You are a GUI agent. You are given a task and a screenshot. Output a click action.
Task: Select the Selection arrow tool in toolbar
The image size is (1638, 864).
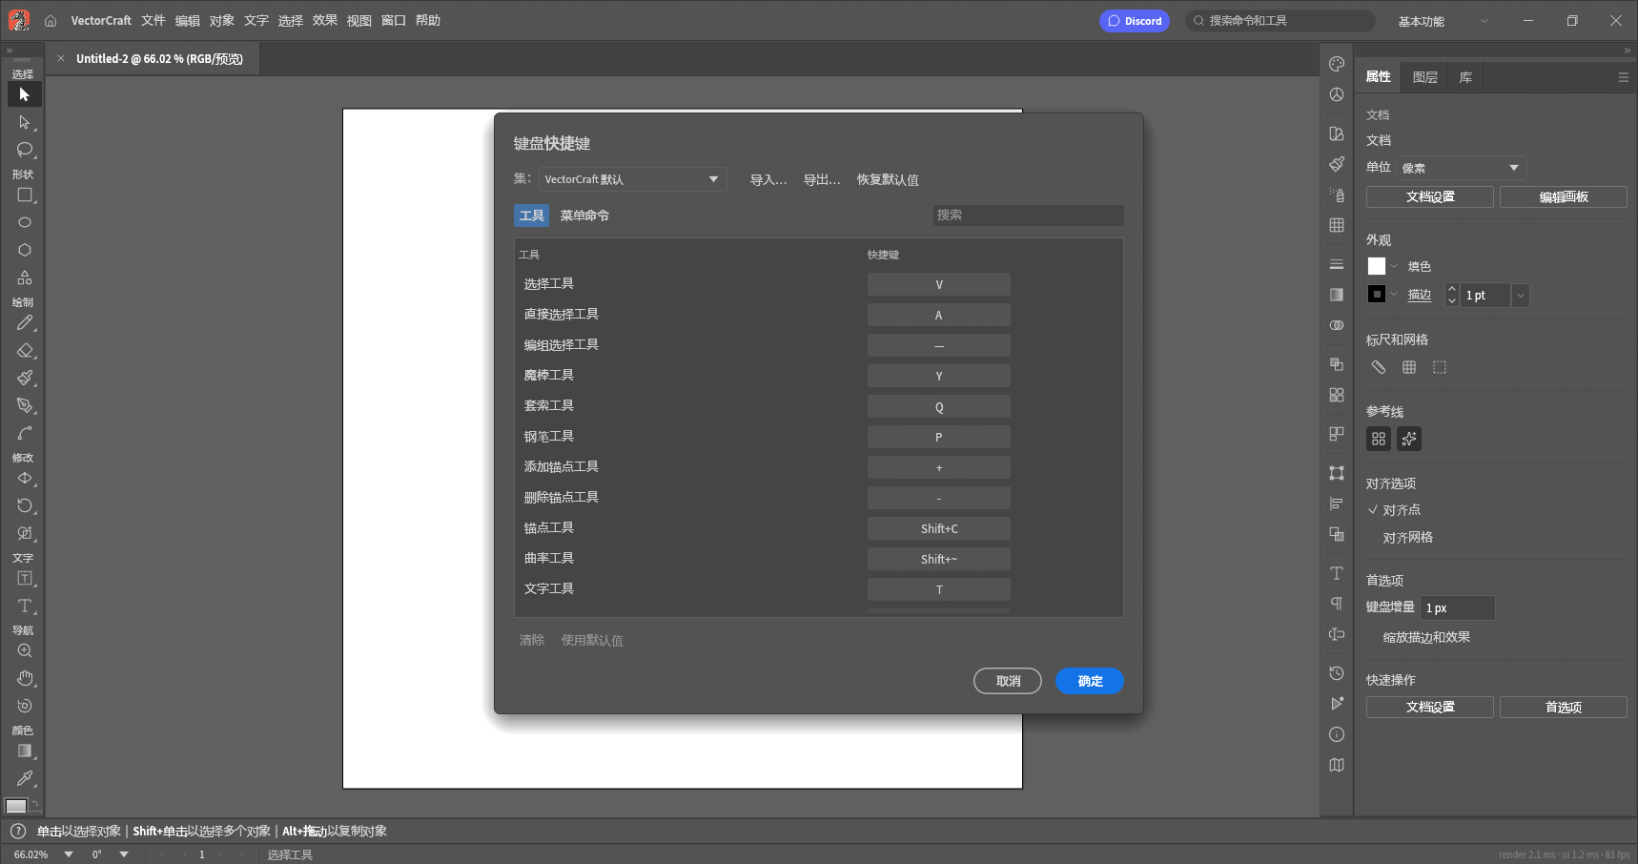[24, 94]
